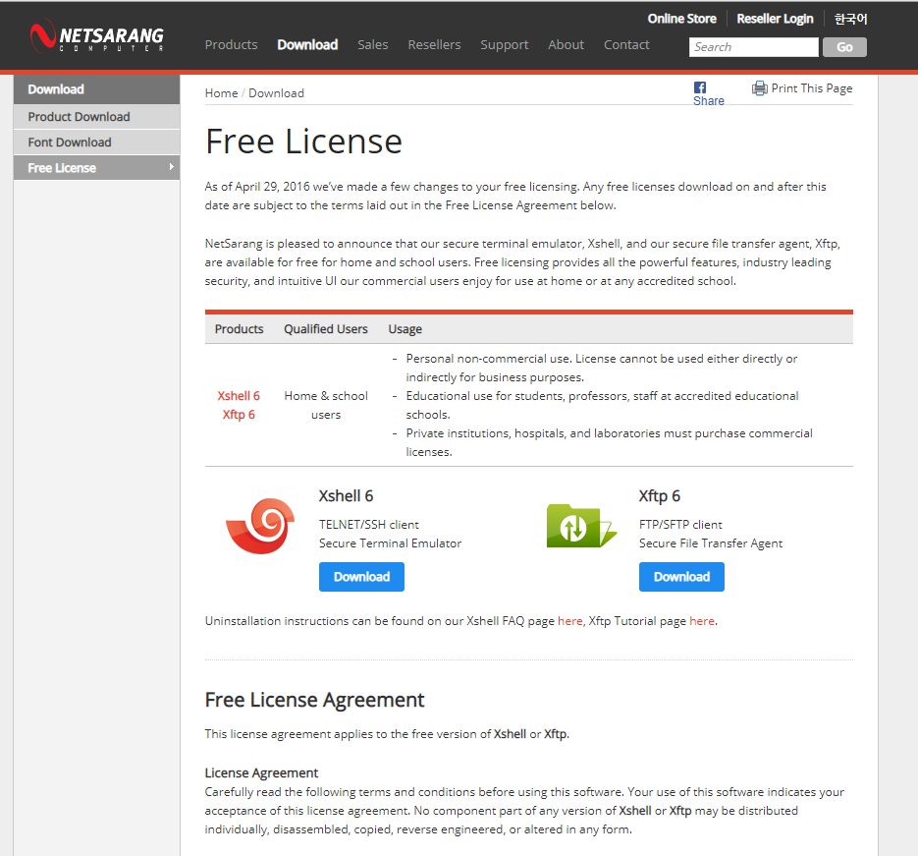Click 'FTP/SFTP client' text

click(680, 525)
